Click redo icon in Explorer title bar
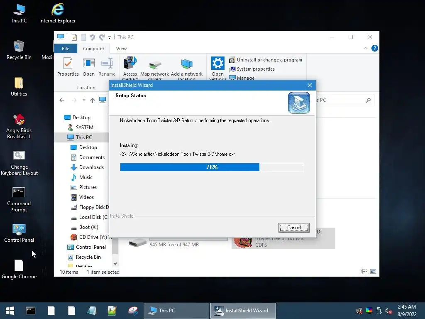425x319 pixels. pyautogui.click(x=102, y=37)
